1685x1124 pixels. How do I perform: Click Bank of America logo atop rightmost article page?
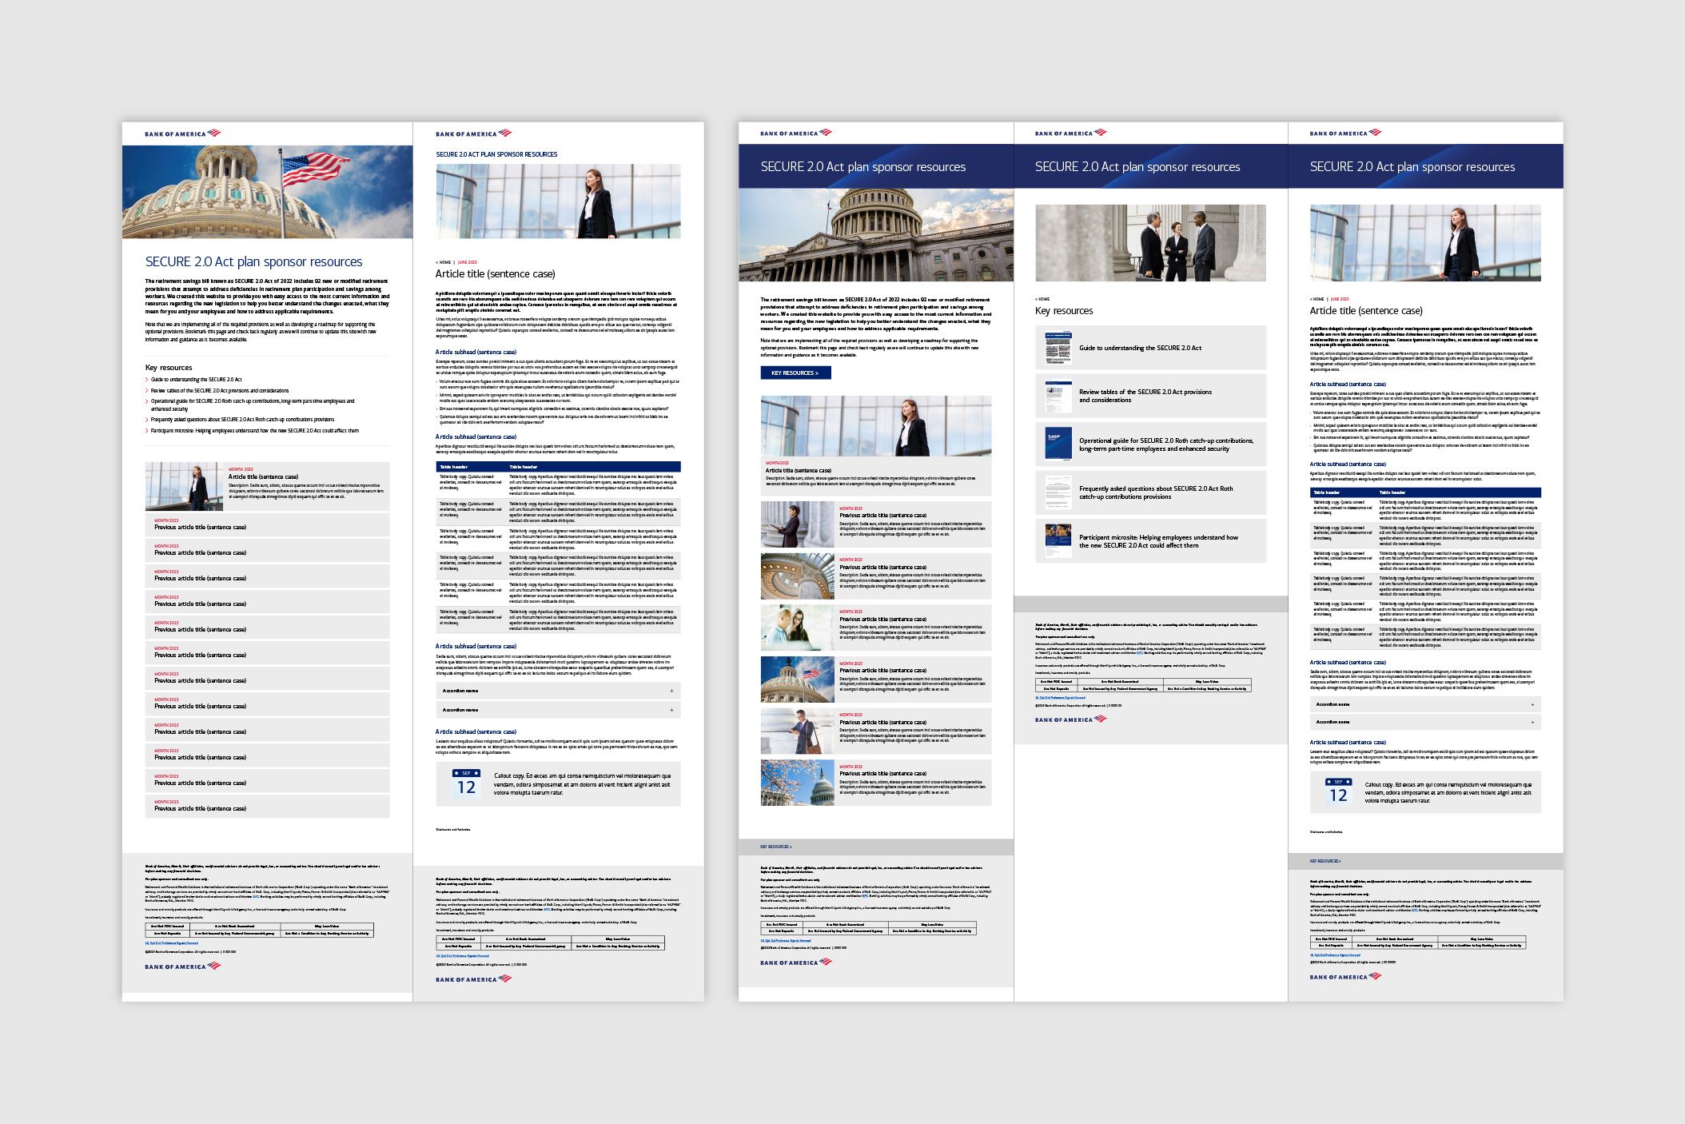(1345, 133)
